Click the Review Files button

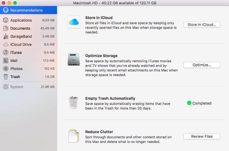click(x=202, y=136)
